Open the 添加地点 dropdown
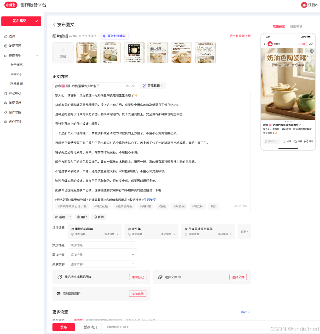The image size is (320, 334). 103,245
